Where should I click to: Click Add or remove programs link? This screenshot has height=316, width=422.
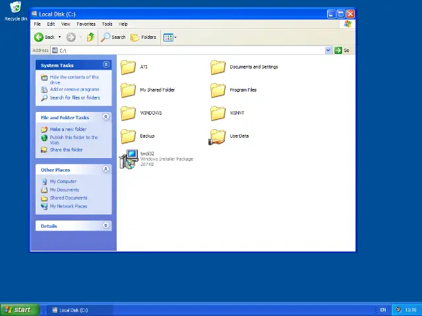[75, 90]
